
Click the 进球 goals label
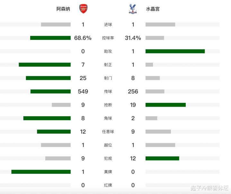[x=108, y=25]
